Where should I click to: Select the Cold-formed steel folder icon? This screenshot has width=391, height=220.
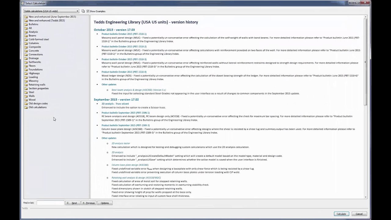(26, 39)
